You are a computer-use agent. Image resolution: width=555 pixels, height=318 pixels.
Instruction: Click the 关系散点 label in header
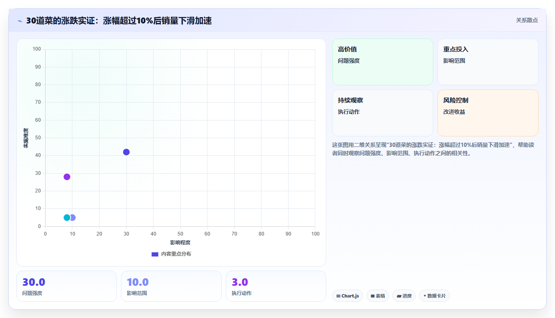(527, 20)
